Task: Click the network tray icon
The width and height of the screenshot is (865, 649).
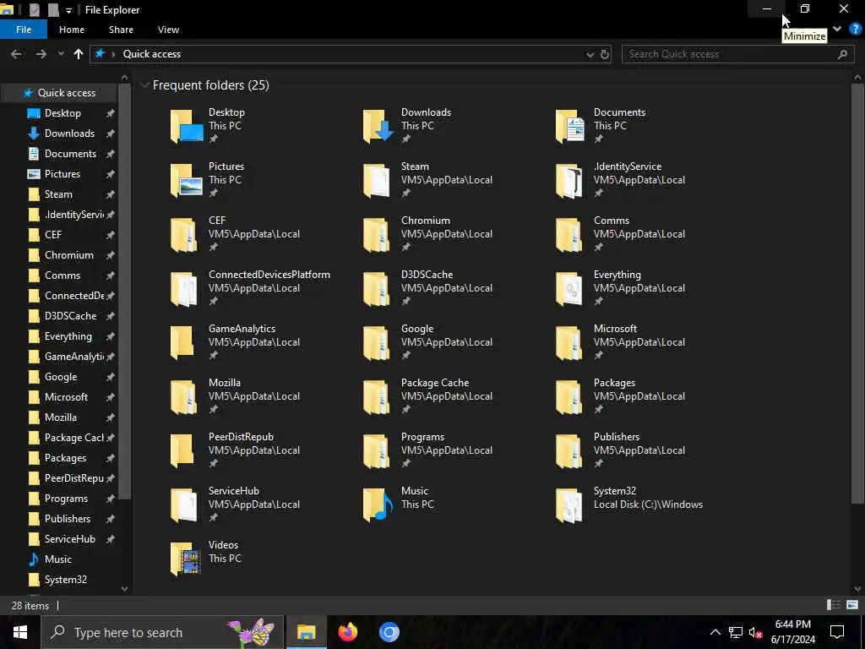Action: (x=736, y=632)
